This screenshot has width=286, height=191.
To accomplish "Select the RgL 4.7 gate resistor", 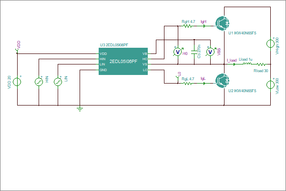I will (x=187, y=84).
